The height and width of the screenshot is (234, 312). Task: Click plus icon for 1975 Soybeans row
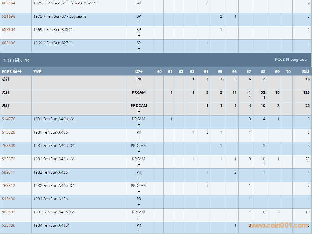point(139,22)
